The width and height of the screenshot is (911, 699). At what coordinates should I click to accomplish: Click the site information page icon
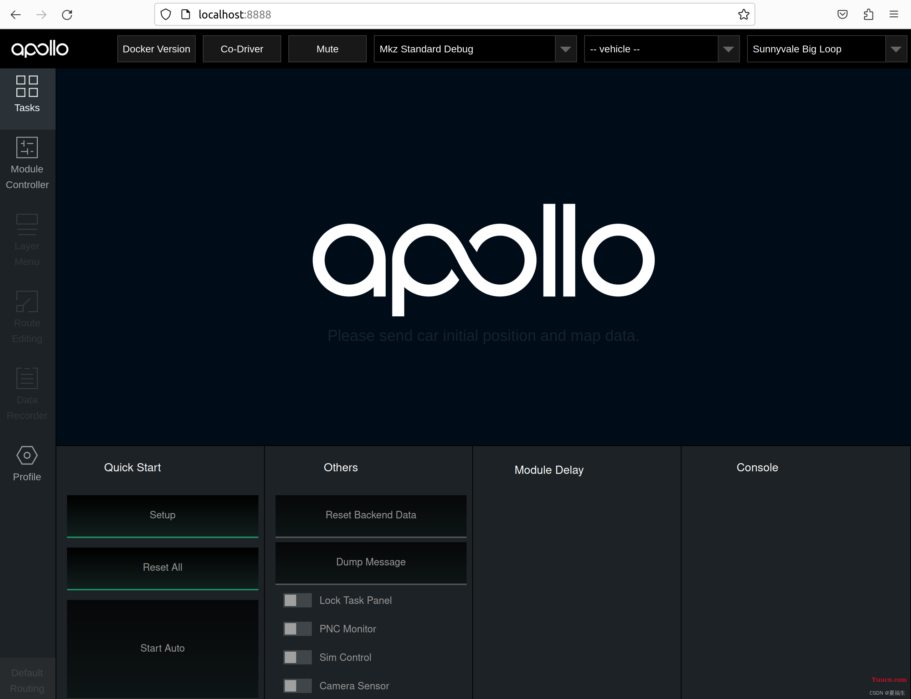tap(186, 15)
